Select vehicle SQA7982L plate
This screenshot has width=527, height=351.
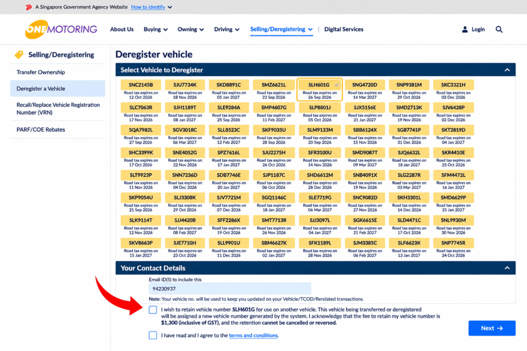tap(141, 130)
